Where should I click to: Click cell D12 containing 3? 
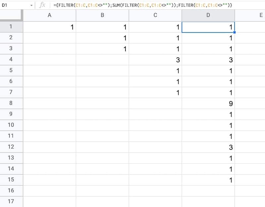208,147
